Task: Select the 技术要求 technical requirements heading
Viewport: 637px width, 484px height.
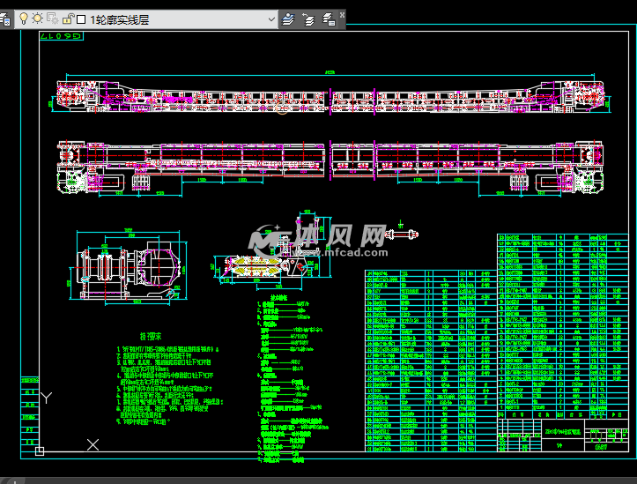Action: (x=152, y=336)
